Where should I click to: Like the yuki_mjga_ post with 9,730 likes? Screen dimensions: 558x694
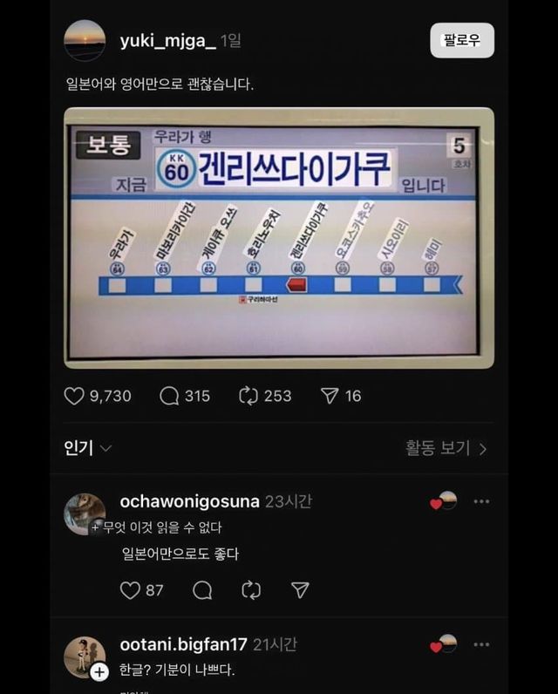74,396
